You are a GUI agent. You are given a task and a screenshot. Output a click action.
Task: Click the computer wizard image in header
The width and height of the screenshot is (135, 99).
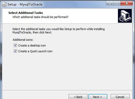click(x=125, y=16)
